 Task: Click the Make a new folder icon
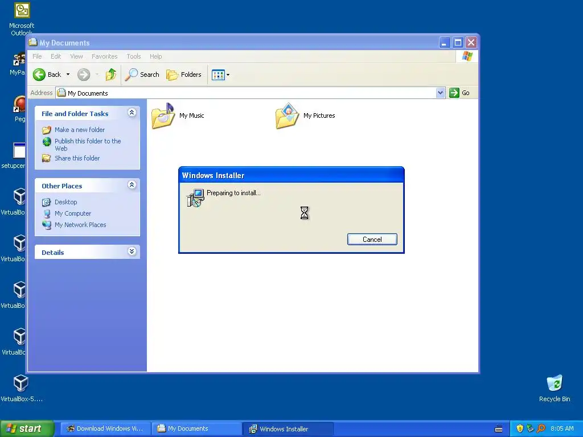[x=47, y=130]
